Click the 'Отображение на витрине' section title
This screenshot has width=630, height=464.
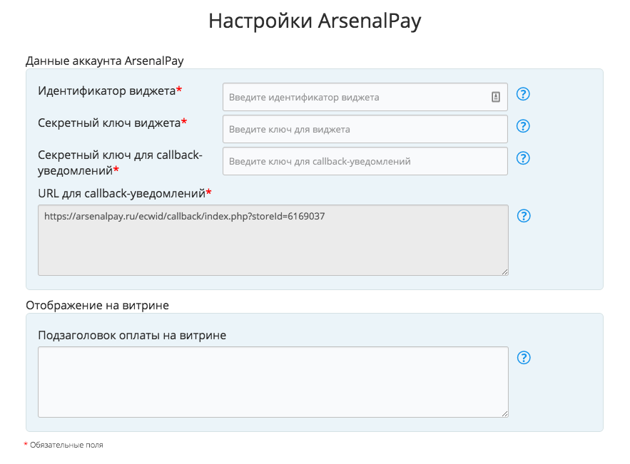coord(97,306)
